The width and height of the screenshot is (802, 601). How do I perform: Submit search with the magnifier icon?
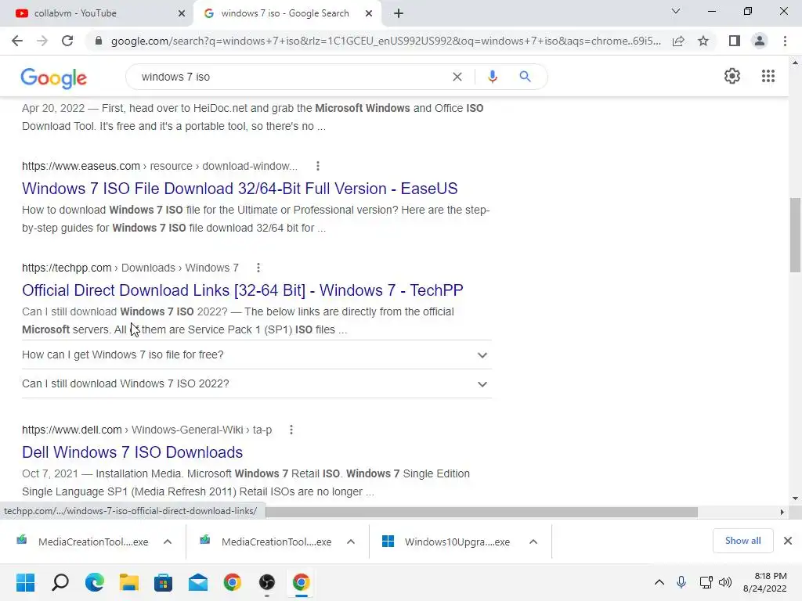[525, 77]
